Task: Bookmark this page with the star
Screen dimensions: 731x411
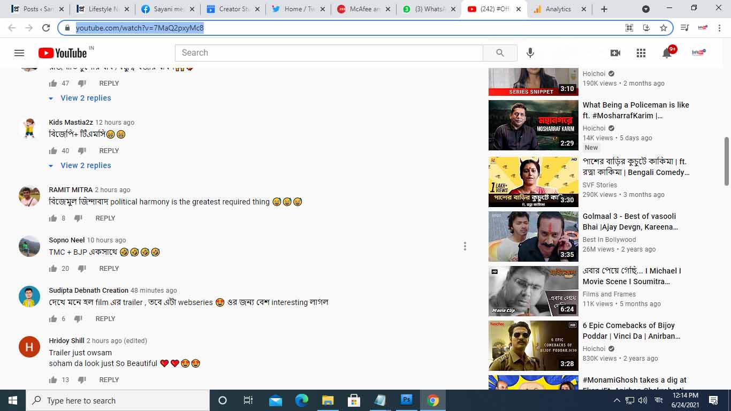Action: pos(664,28)
